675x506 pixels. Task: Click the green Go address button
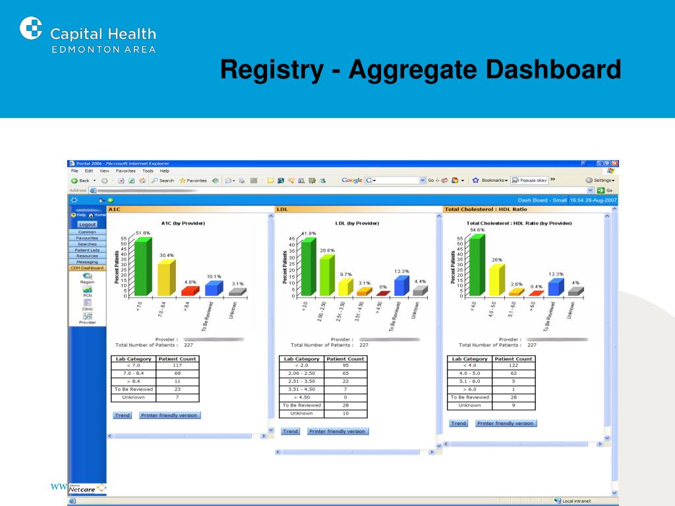pyautogui.click(x=601, y=190)
